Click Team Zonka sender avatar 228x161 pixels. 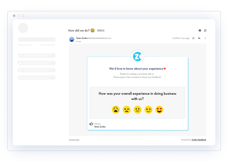point(72,39)
